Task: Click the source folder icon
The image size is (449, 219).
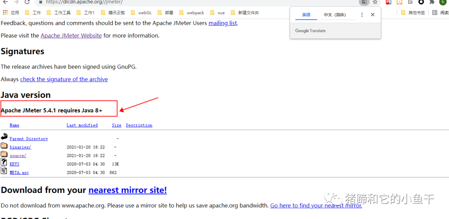Action: coord(4,154)
